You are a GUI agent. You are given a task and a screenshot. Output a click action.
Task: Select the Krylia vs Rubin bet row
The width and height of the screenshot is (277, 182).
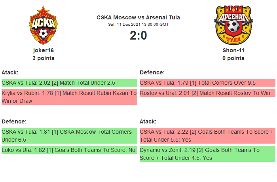[69, 97]
